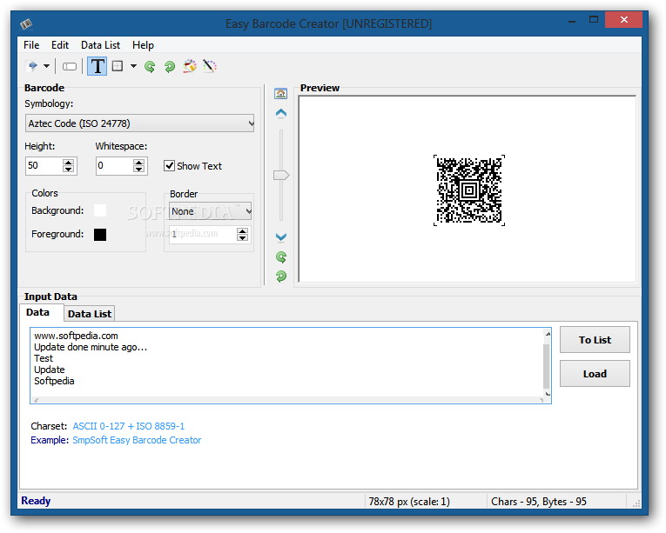This screenshot has width=666, height=533.
Task: Click the SmpSoft Easy Barcode Creator example link
Action: (x=137, y=440)
